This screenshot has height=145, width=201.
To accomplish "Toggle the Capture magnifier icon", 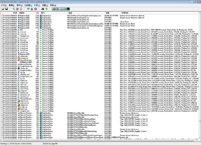I will point(14,9).
